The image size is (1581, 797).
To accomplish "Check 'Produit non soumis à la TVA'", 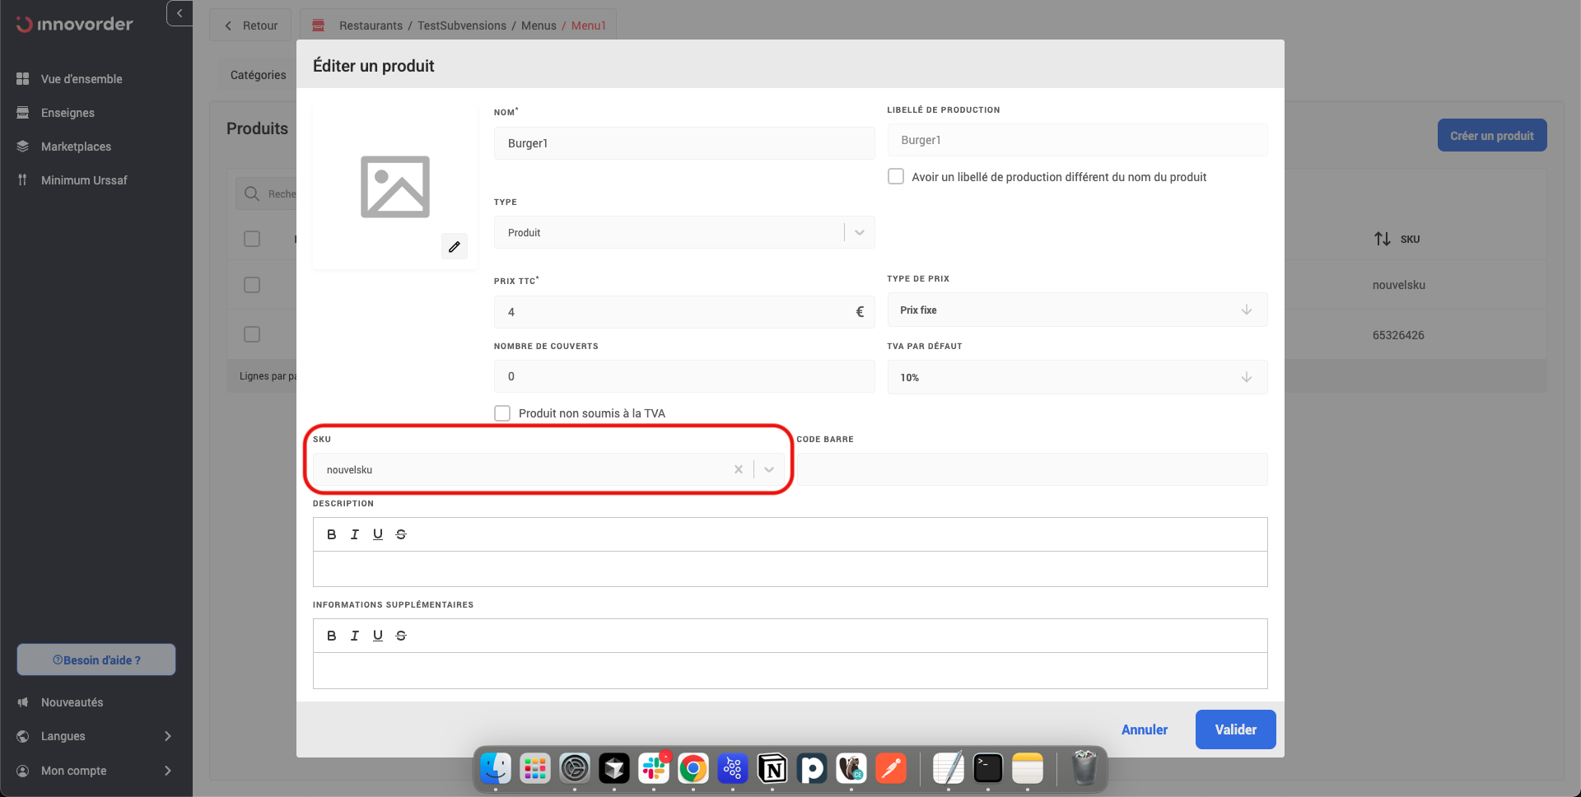I will coord(502,413).
